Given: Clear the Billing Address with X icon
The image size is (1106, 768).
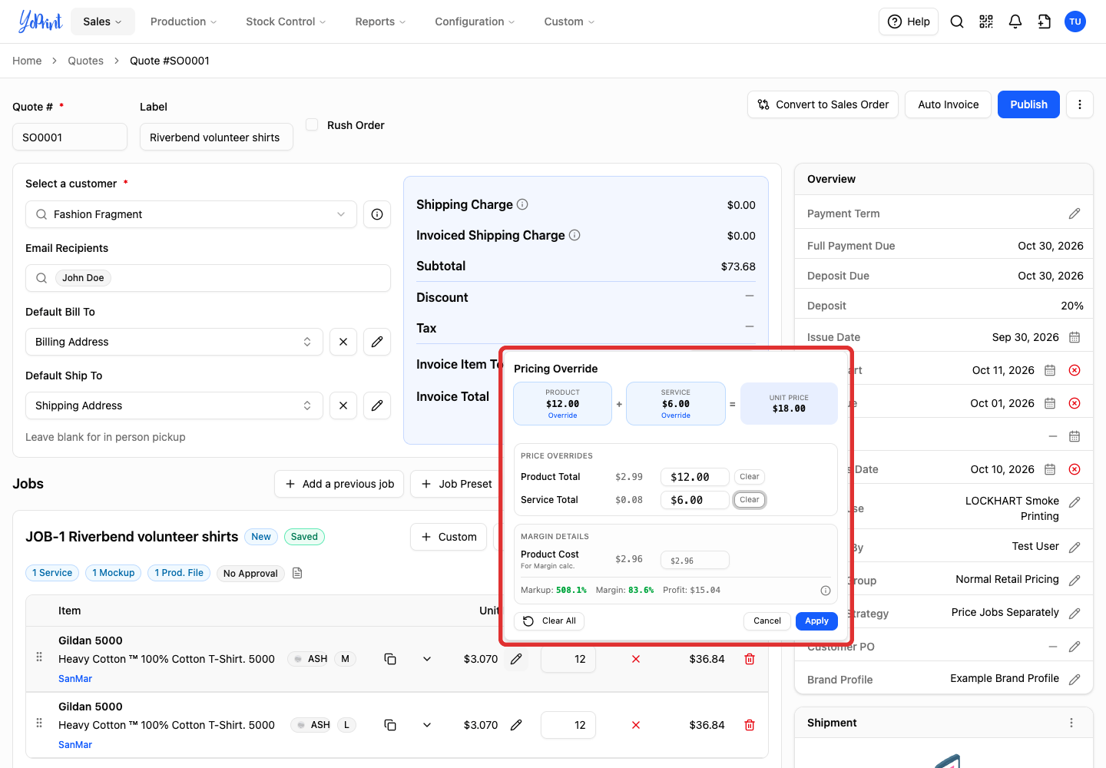Looking at the screenshot, I should click(x=343, y=342).
